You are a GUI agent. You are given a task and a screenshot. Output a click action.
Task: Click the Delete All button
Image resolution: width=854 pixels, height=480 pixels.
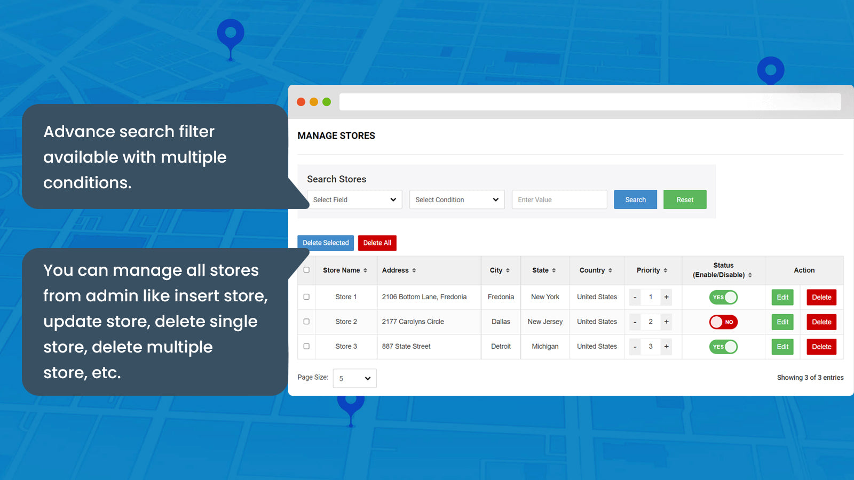point(377,243)
